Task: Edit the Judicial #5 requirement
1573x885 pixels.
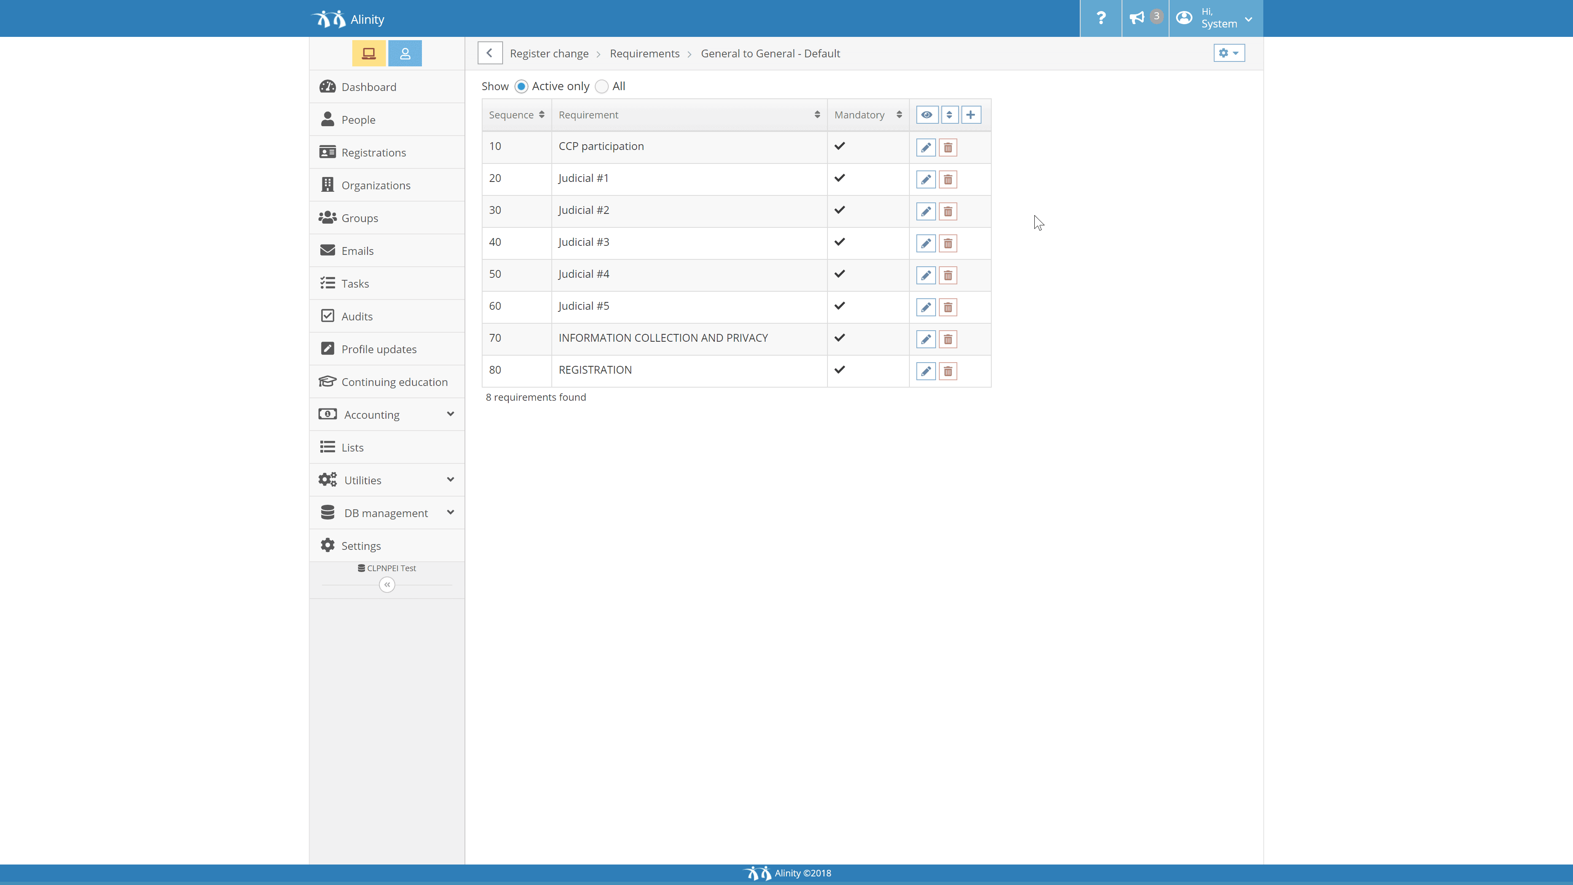Action: (x=926, y=307)
